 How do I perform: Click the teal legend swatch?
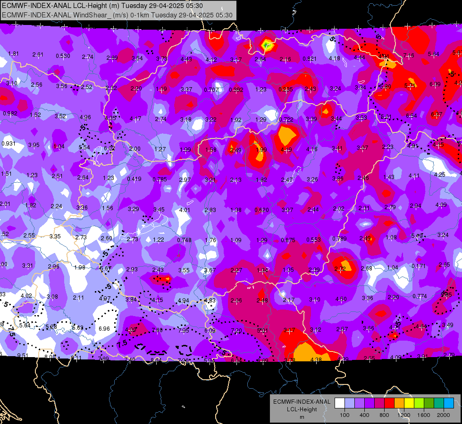click(x=439, y=403)
